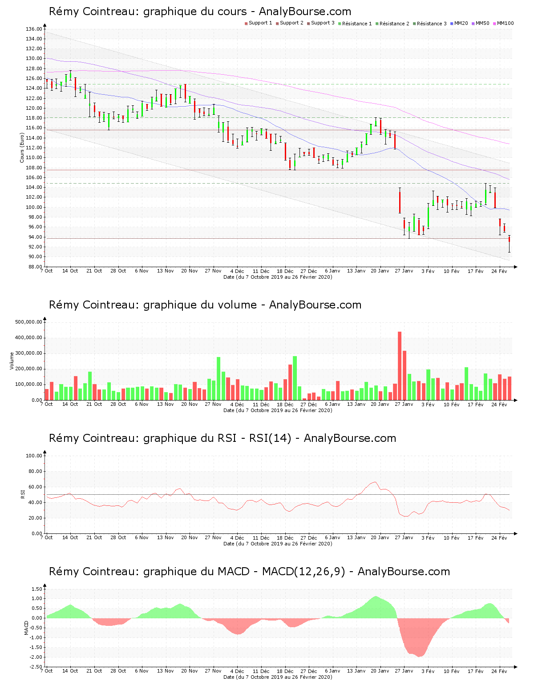Click the '4 Déc' date tick on the MACD chart
Screen dimensions: 534x689
(237, 671)
